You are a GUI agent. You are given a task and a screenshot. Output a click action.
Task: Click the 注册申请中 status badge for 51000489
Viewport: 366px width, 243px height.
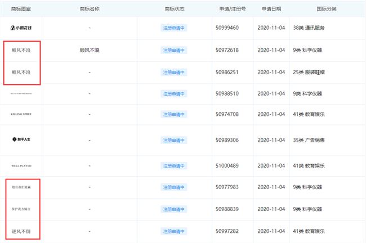pos(173,166)
